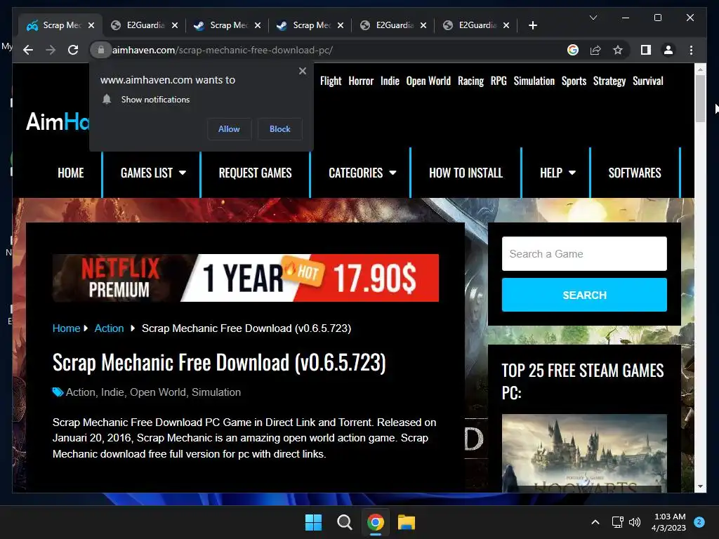Open the Indie tag under the title
The height and width of the screenshot is (539, 719).
click(x=112, y=392)
